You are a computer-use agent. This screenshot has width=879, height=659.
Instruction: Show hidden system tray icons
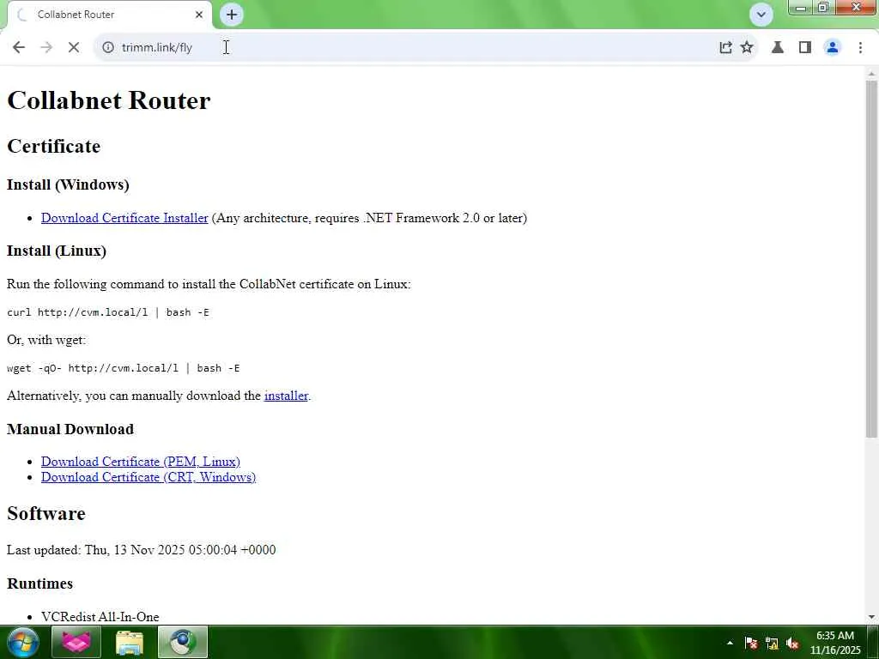730,643
